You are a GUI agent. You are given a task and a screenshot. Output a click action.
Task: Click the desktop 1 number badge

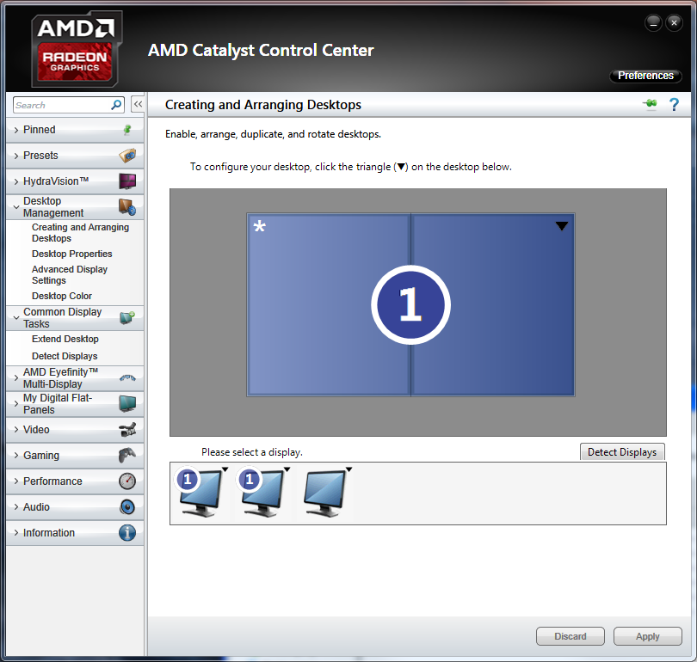pyautogui.click(x=410, y=304)
